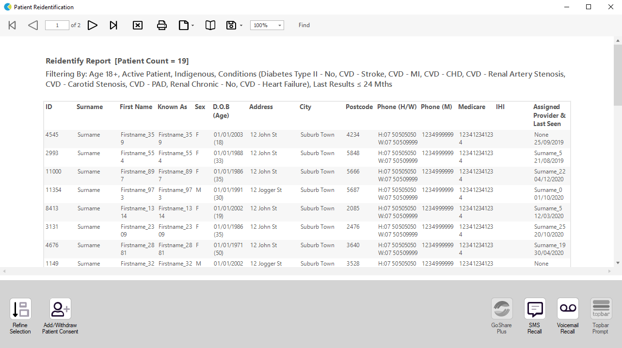Image resolution: width=622 pixels, height=348 pixels.
Task: Open the Topbar Prompt
Action: click(x=601, y=316)
